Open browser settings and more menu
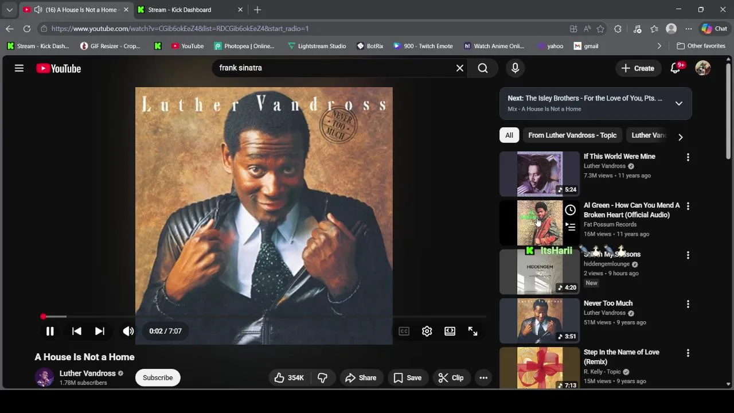 coord(689,29)
